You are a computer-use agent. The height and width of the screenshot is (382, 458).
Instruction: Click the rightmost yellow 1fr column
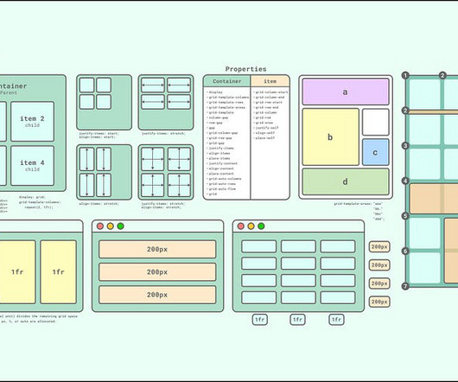pos(59,272)
